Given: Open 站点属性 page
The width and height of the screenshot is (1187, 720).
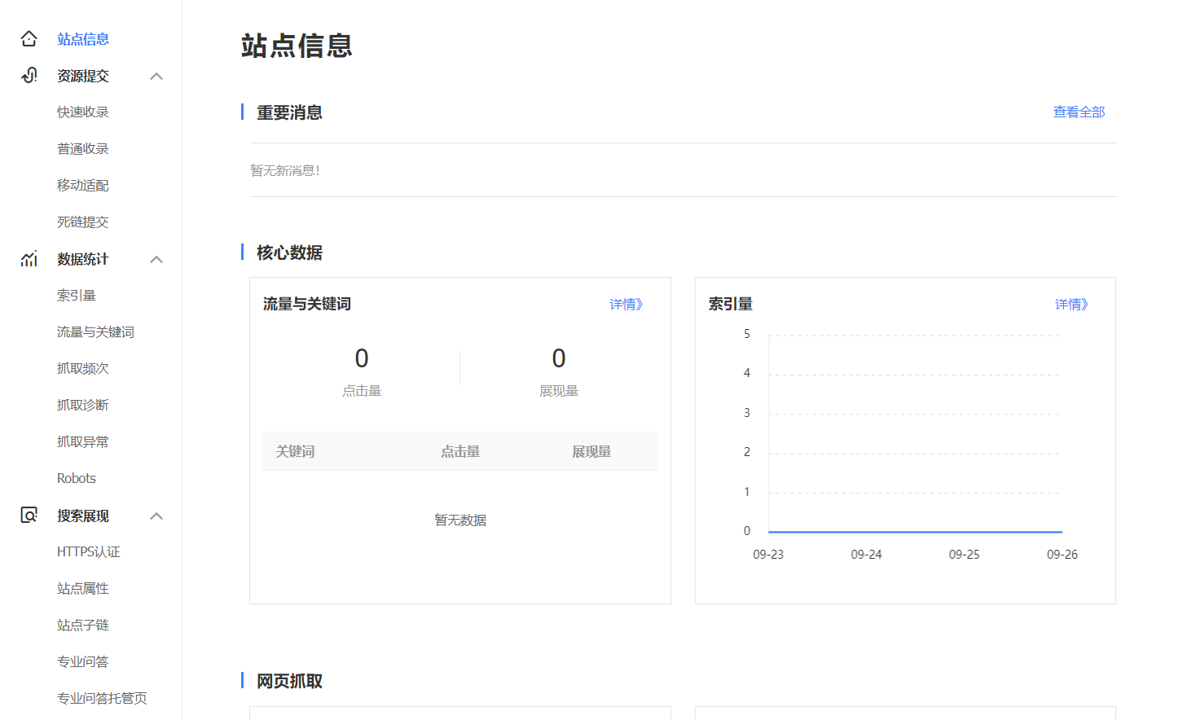Looking at the screenshot, I should coord(83,589).
